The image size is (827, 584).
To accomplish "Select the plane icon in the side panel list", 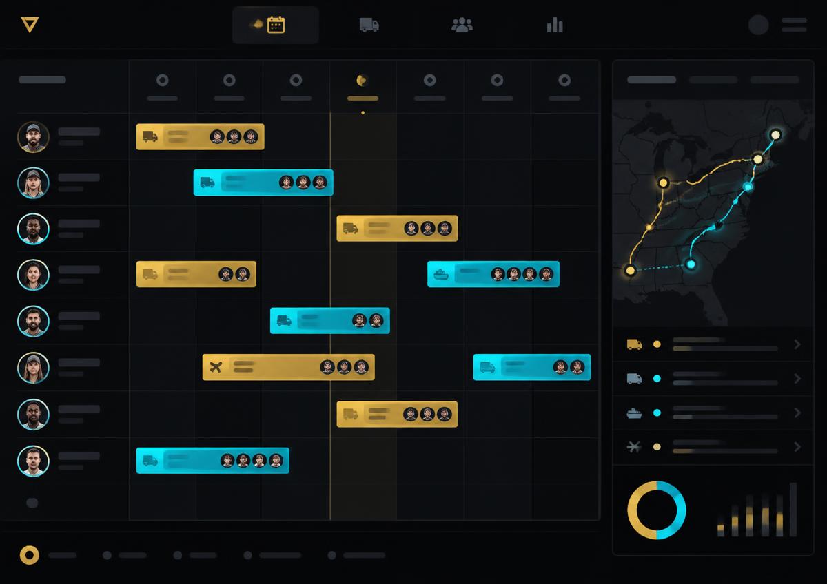I will tap(635, 447).
